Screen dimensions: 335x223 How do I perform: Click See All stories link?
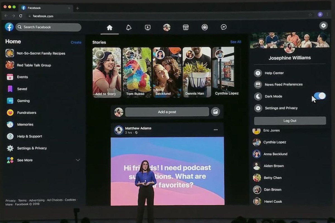tap(236, 42)
